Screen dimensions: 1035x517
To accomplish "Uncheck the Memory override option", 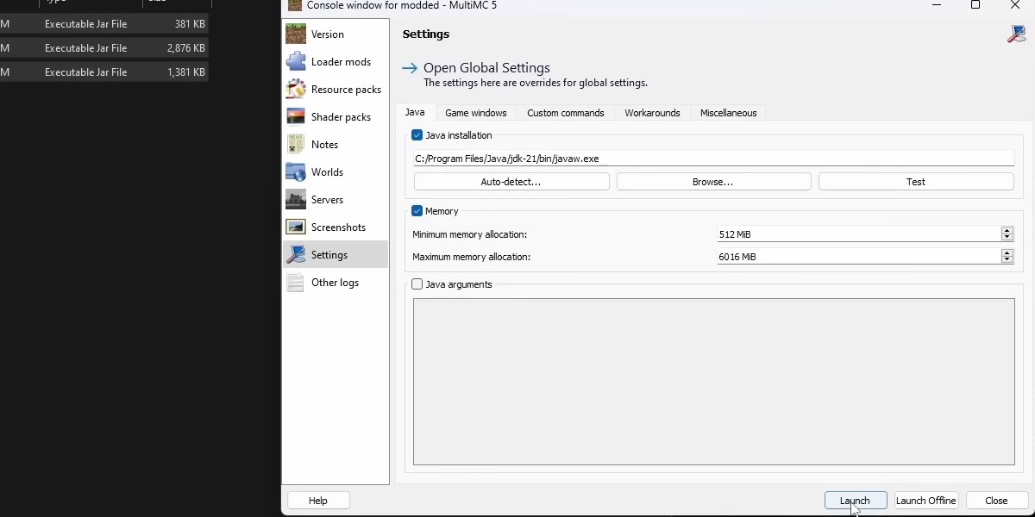I will coord(417,210).
